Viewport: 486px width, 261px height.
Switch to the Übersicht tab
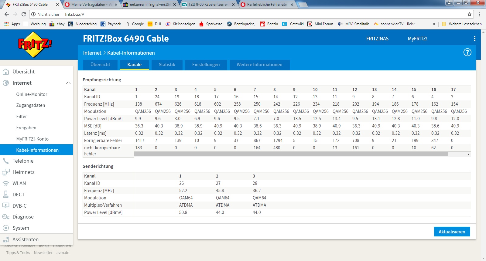pyautogui.click(x=100, y=65)
